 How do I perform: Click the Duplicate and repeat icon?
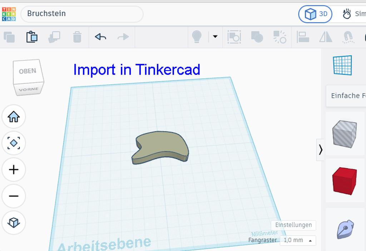[x=54, y=37]
